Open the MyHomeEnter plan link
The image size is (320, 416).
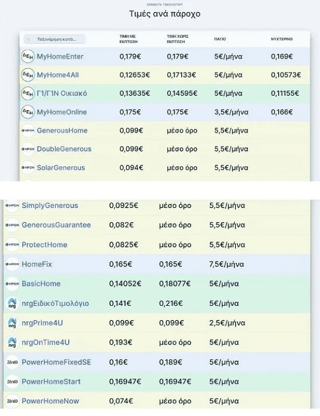tap(60, 56)
